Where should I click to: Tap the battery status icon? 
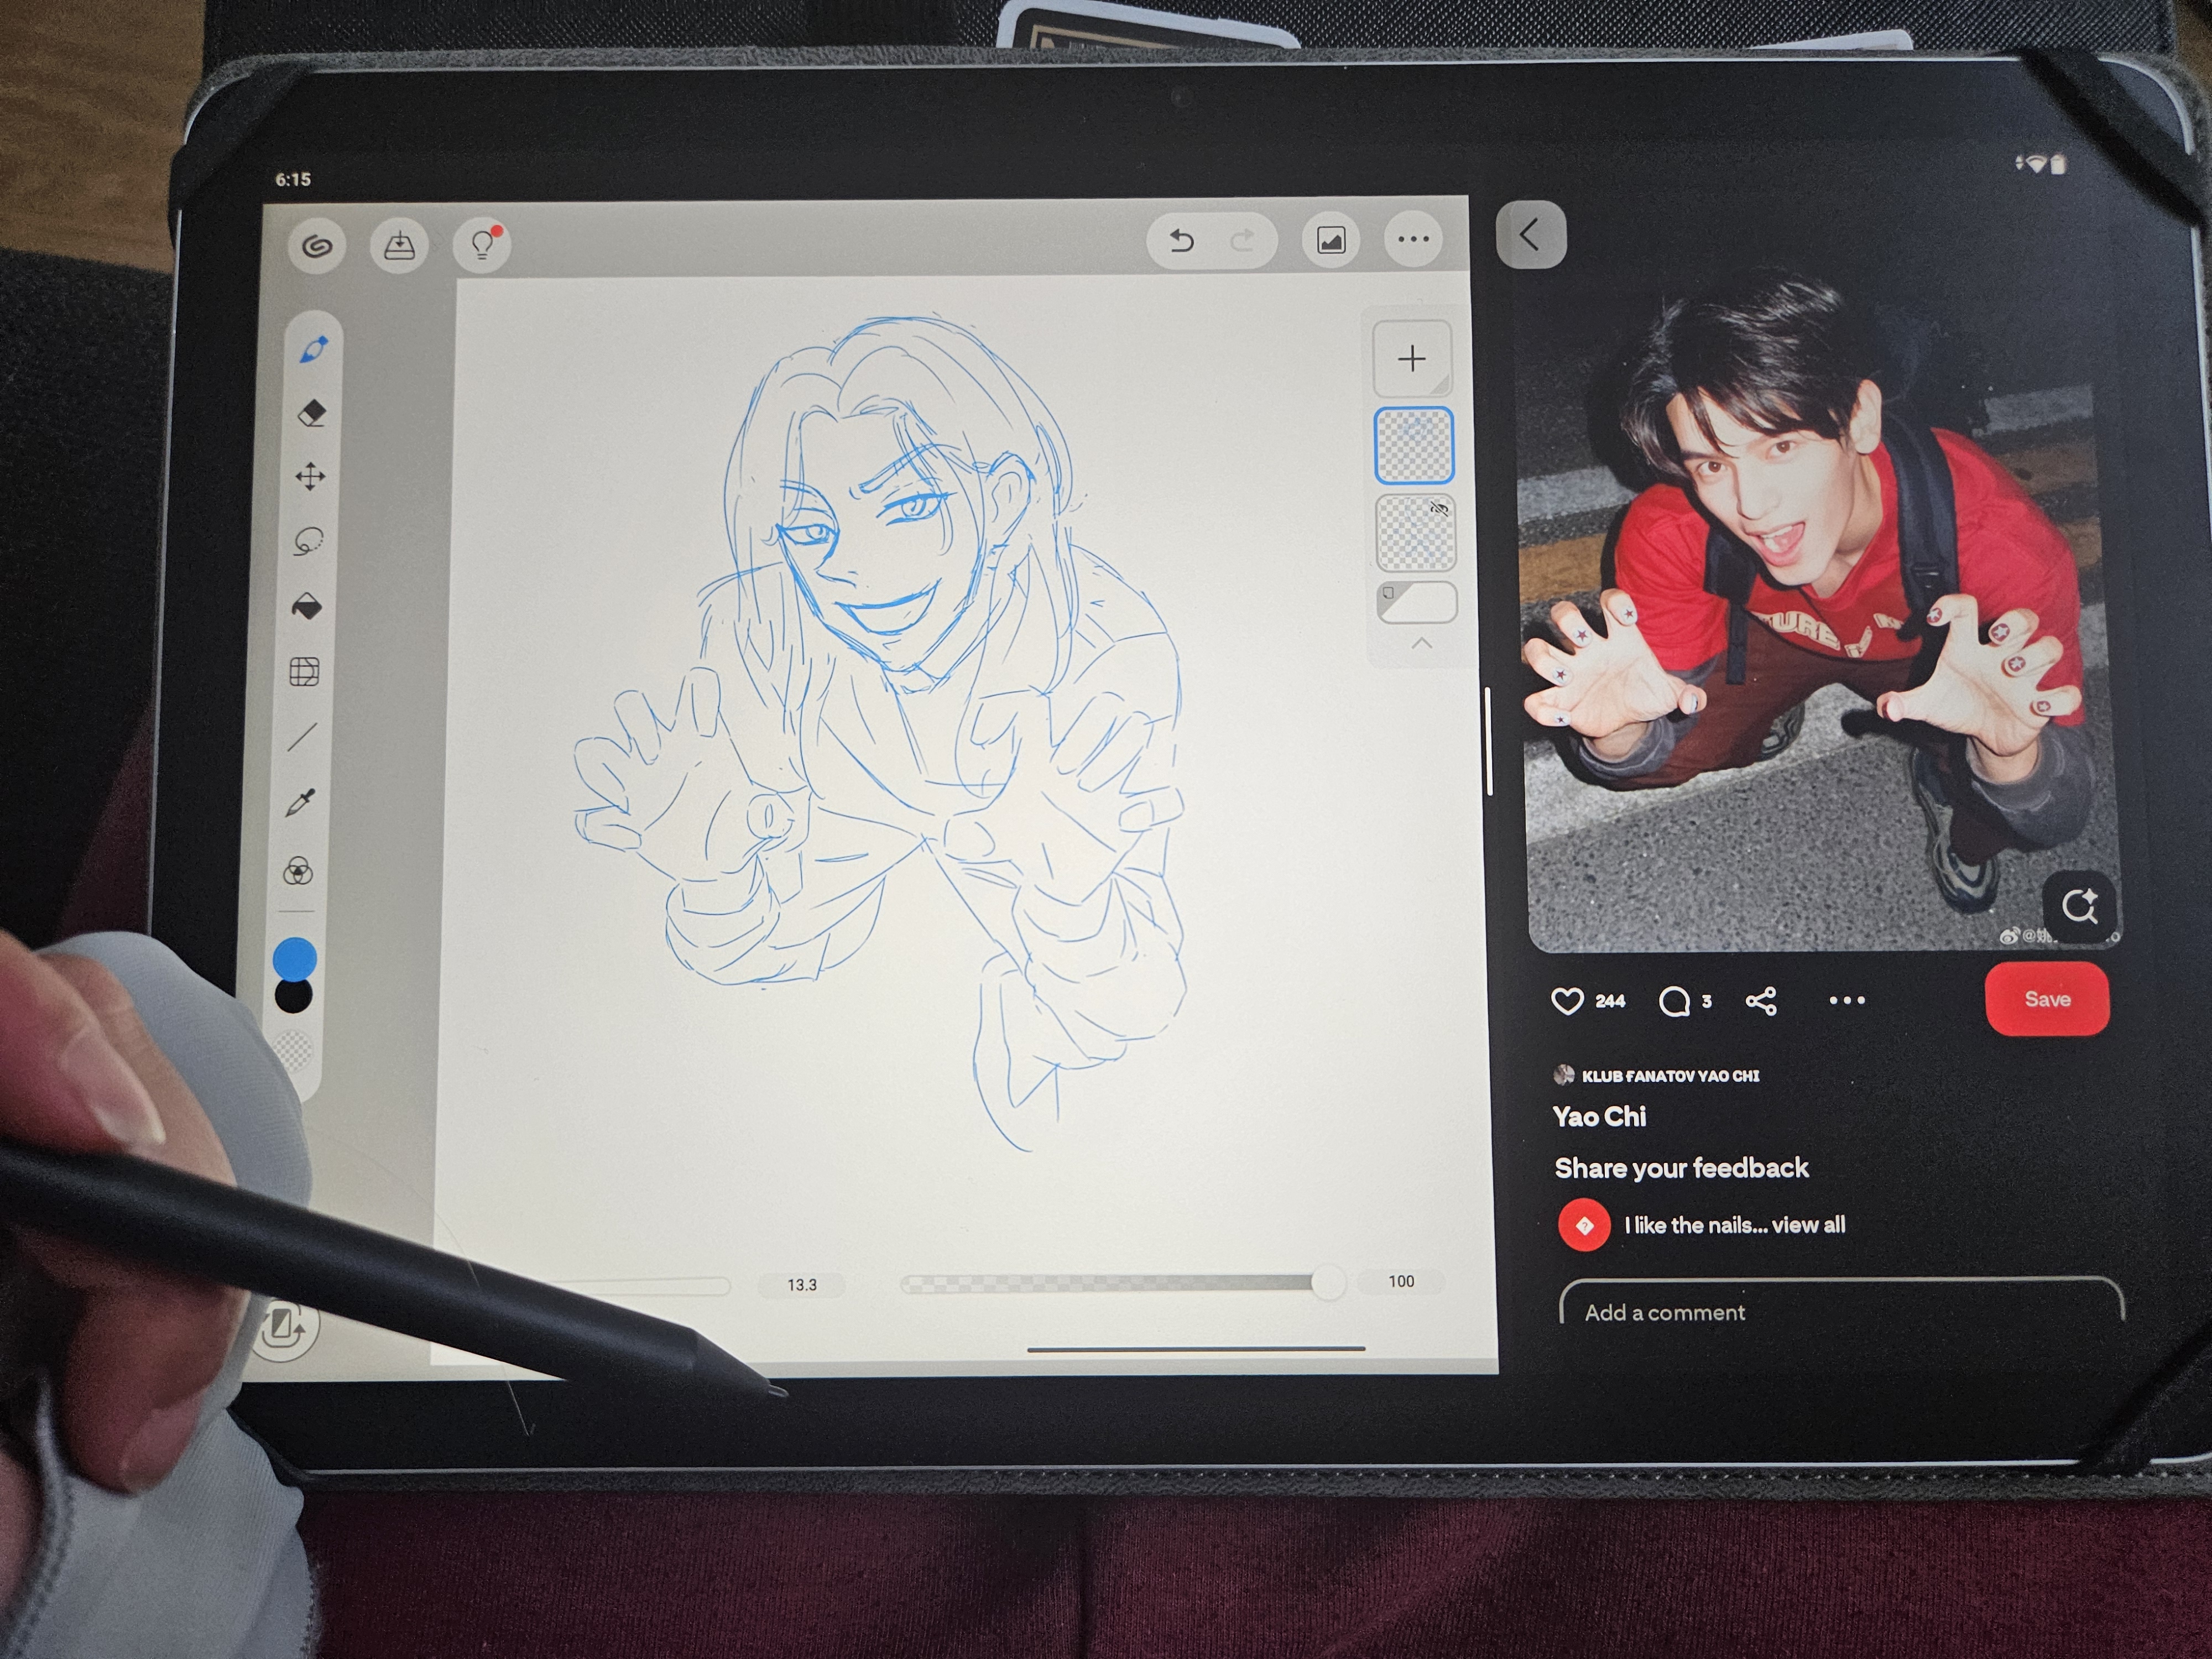2058,163
